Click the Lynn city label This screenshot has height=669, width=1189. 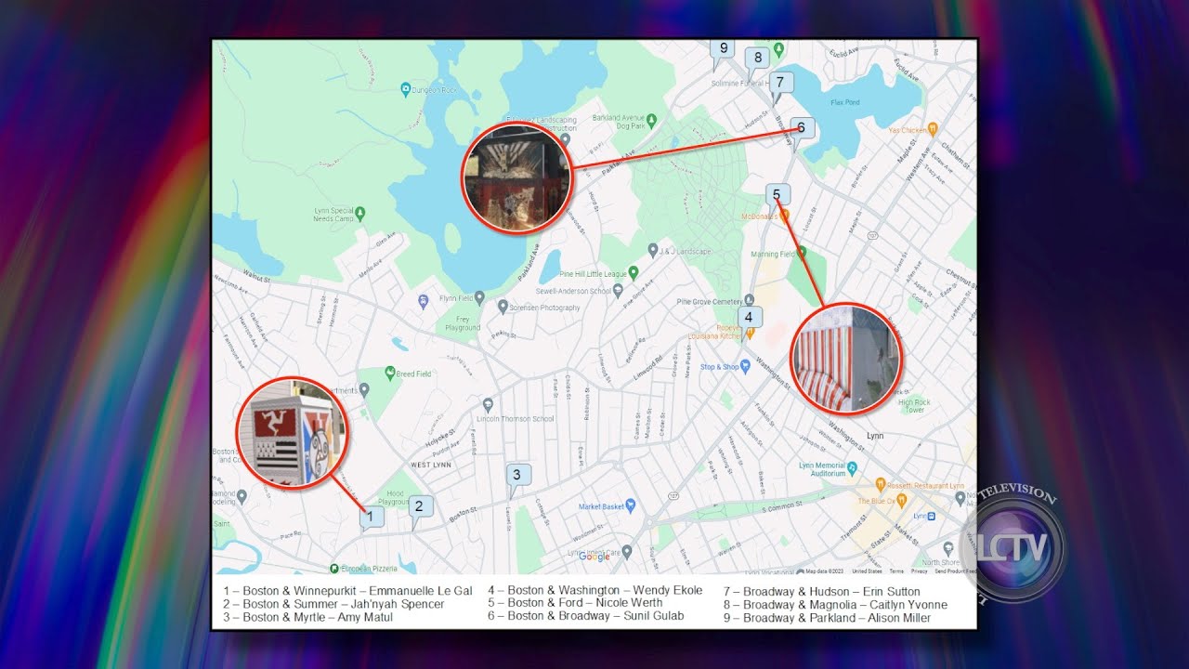[x=875, y=436]
